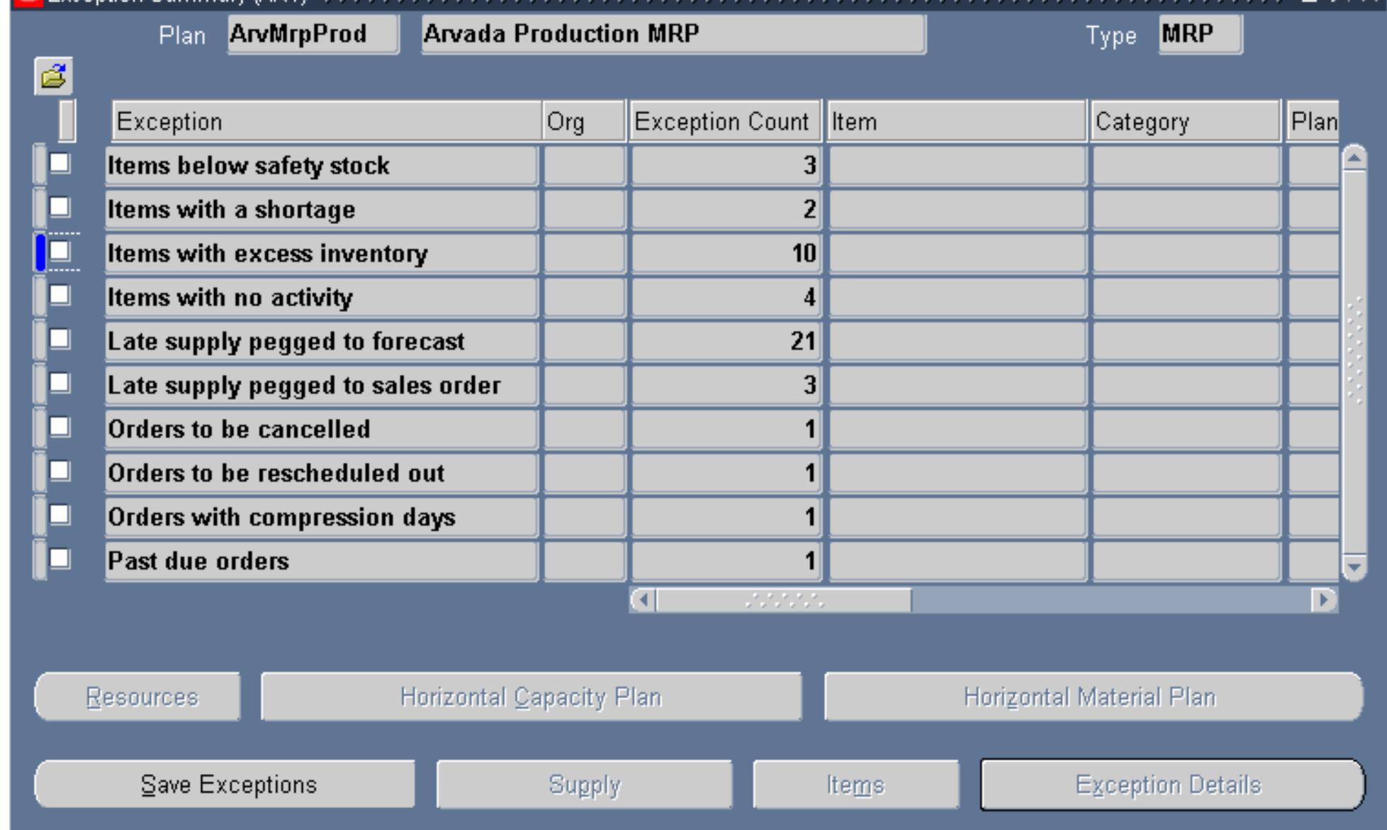The image size is (1387, 830).
Task: Click the Category cell for Orders to be cancelled
Action: tap(1186, 430)
